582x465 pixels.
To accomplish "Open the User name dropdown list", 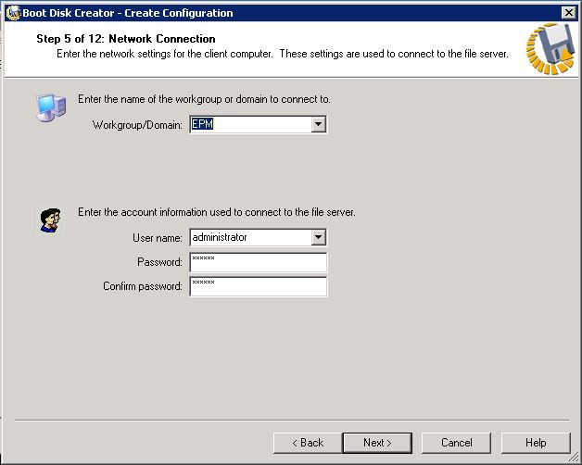I will [319, 238].
